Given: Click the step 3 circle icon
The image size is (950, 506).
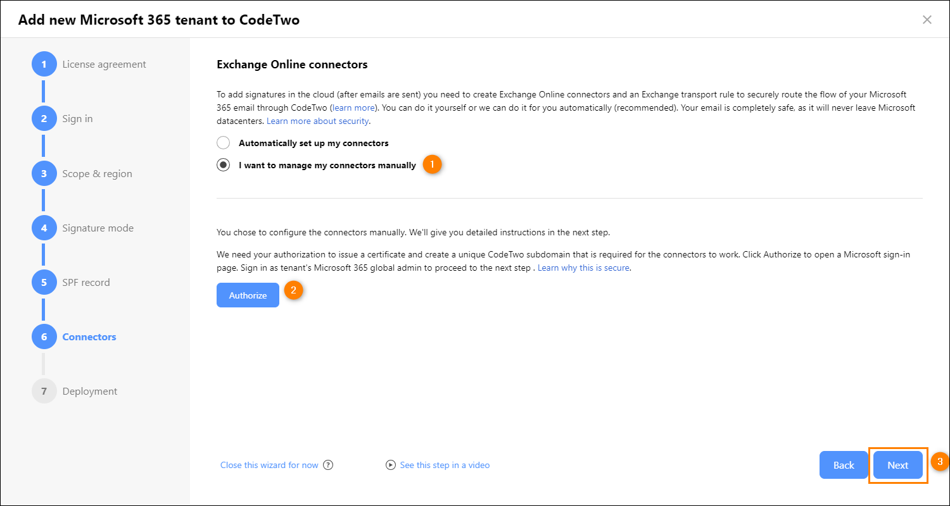Looking at the screenshot, I should pyautogui.click(x=44, y=173).
